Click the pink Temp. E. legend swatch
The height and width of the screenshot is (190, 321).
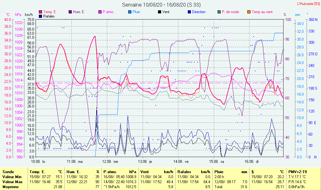pyautogui.click(x=40, y=12)
